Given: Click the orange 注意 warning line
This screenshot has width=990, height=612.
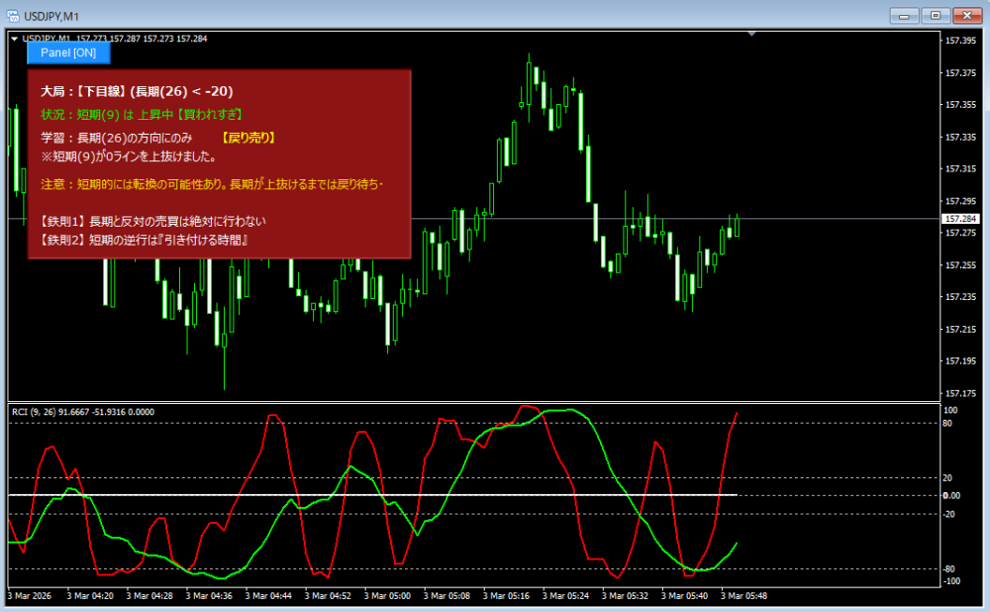Looking at the screenshot, I should click(212, 184).
